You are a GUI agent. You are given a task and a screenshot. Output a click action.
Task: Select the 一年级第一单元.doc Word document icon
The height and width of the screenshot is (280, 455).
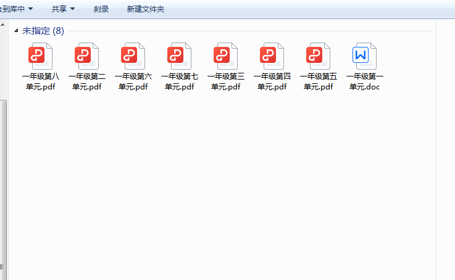(x=364, y=56)
